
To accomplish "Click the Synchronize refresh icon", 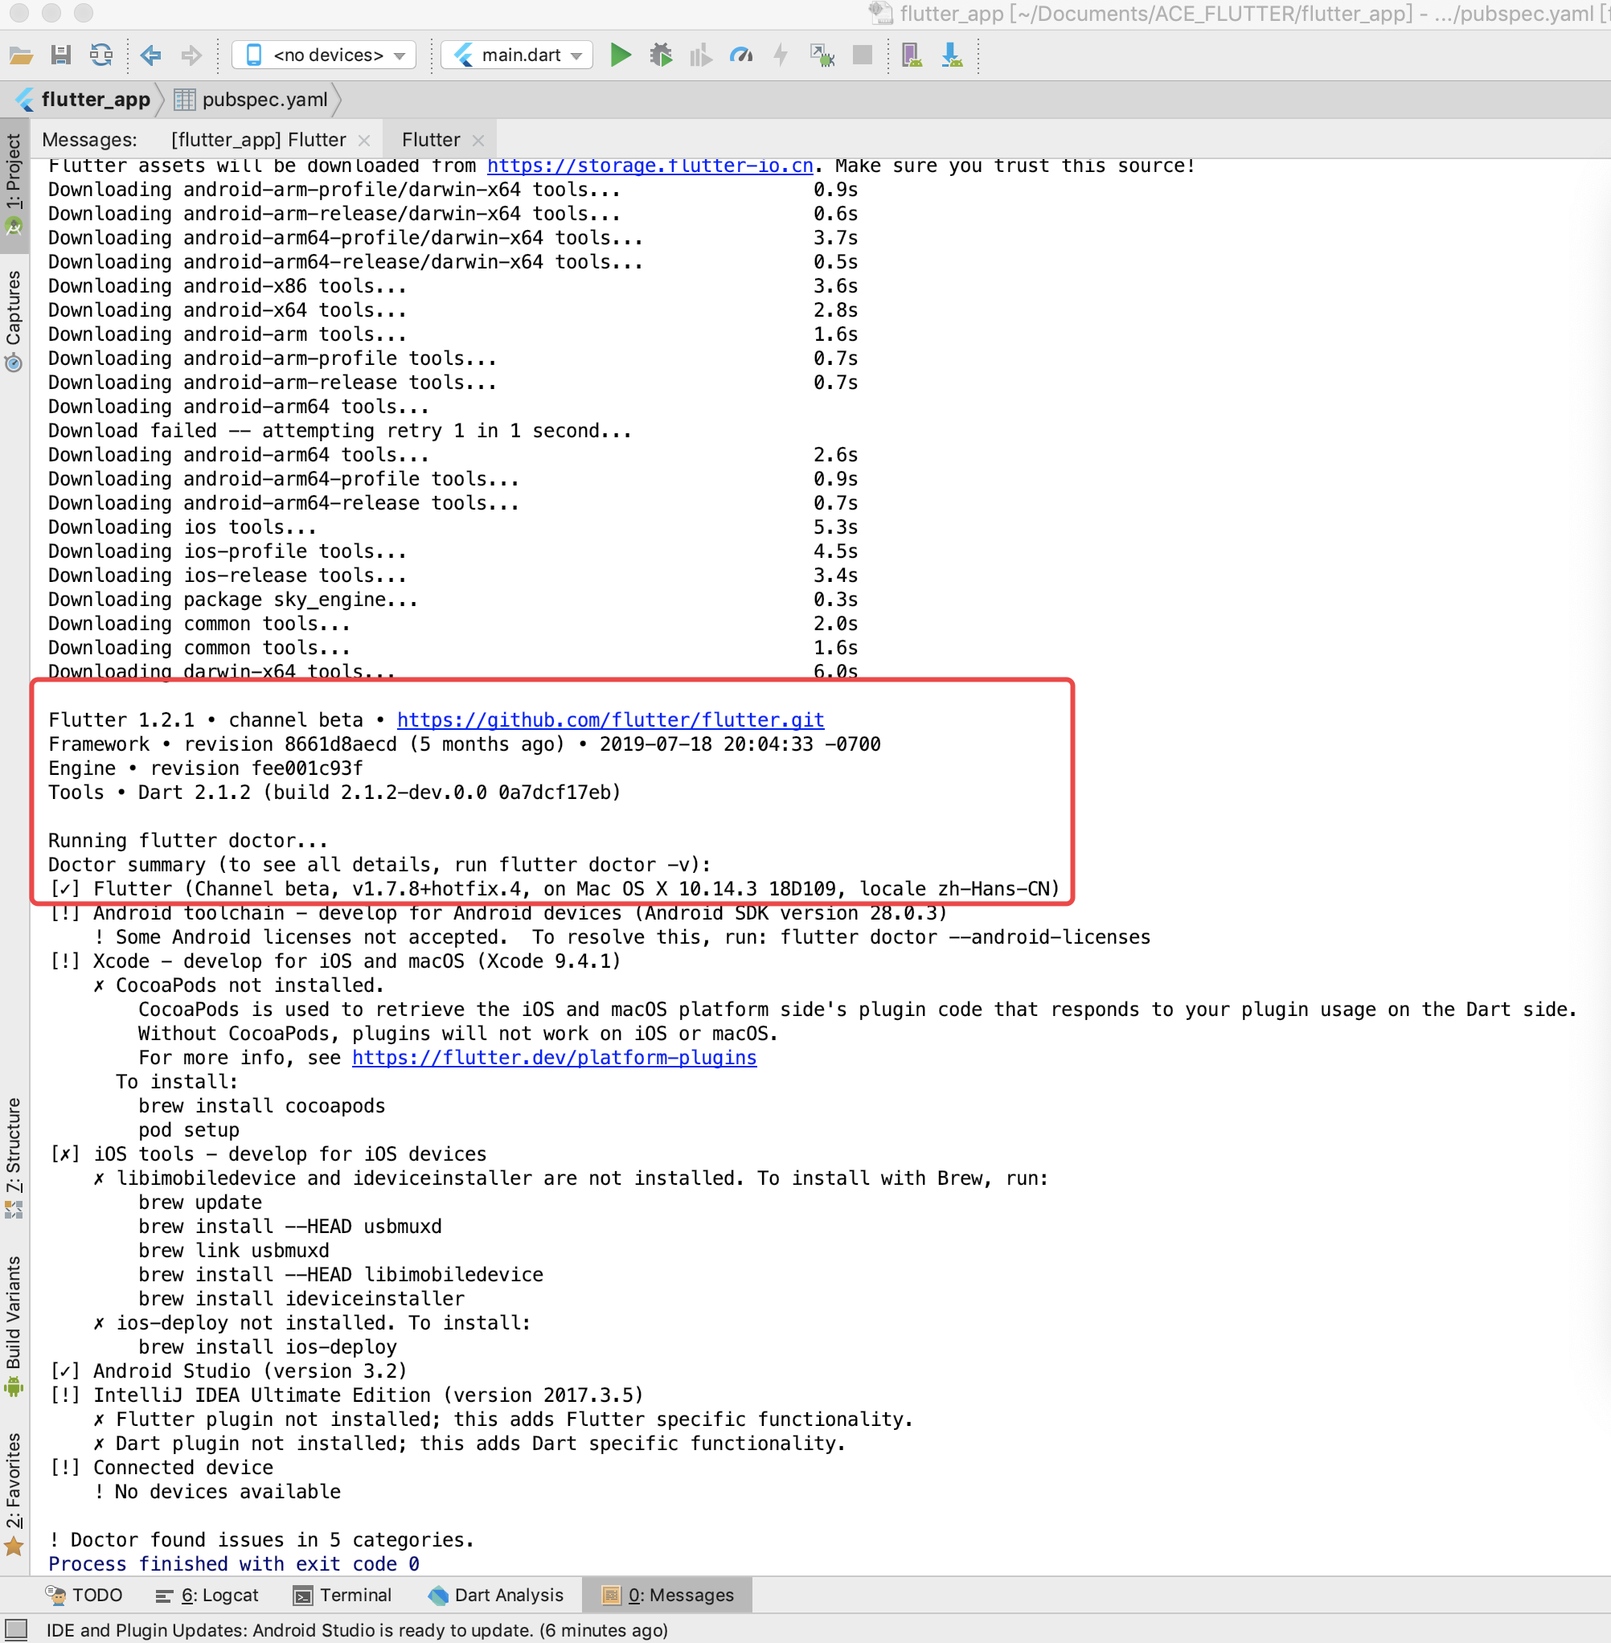I will [x=101, y=55].
